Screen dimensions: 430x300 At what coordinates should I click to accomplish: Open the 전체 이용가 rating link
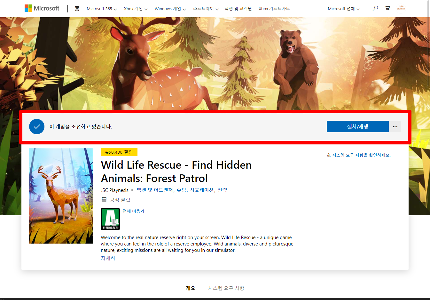click(x=134, y=211)
